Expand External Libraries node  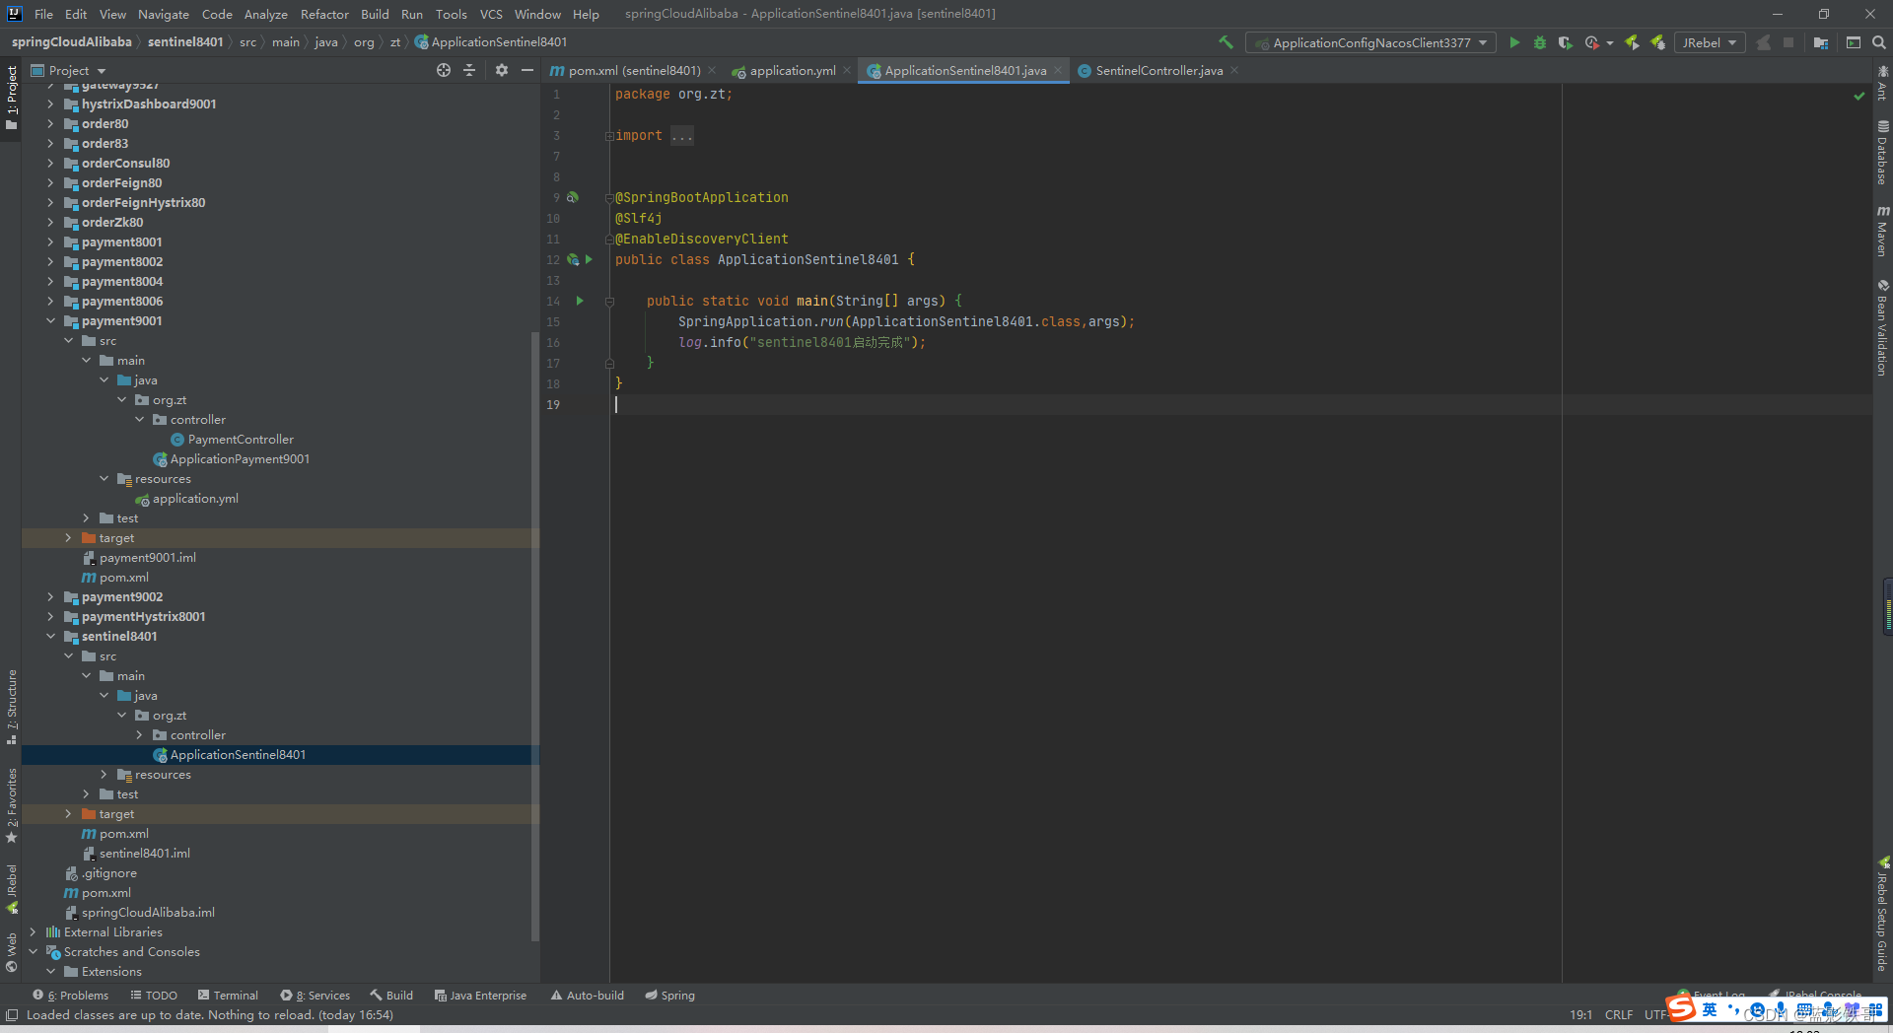coord(33,931)
